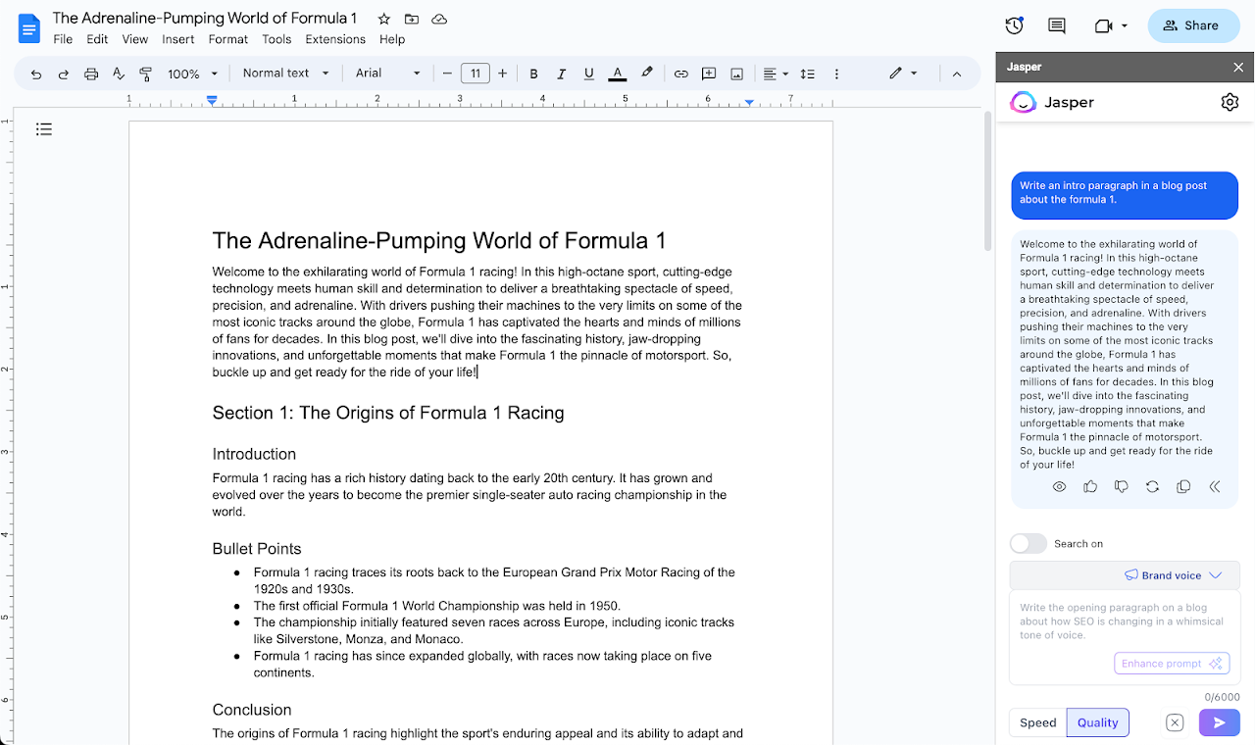
Task: Expand the Brand voice dropdown
Action: (1173, 575)
